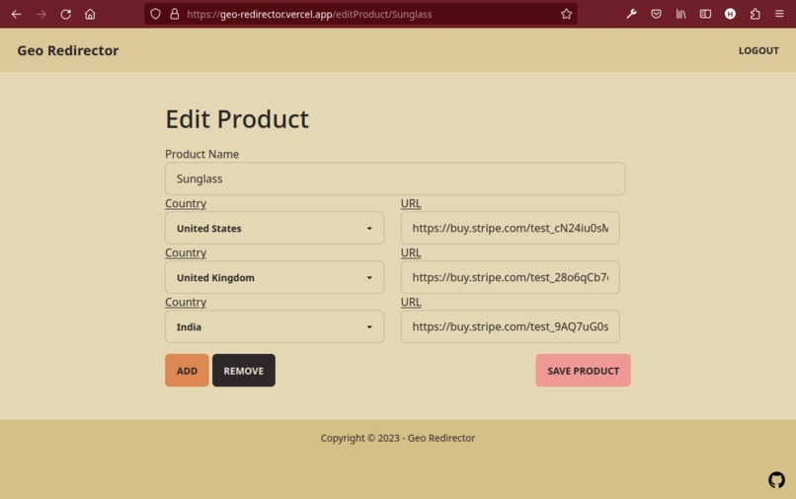Open the account avatar icon
Image resolution: width=796 pixels, height=499 pixels.
tap(730, 14)
